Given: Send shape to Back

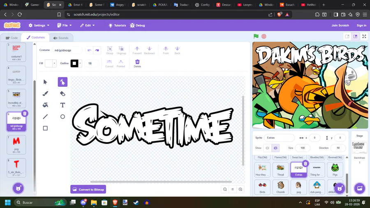Looking at the screenshot, I should pos(177,50).
